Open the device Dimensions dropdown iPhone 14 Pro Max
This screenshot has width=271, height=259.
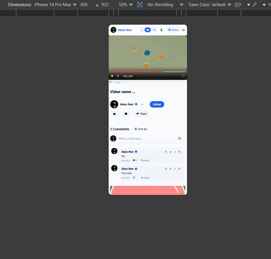pos(55,5)
